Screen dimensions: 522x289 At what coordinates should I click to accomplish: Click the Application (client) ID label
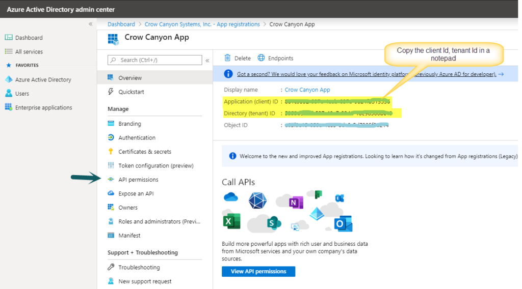click(x=251, y=102)
